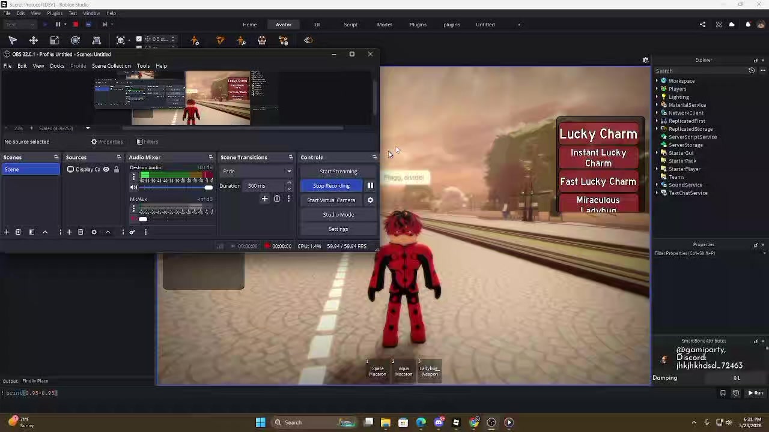Stop the playtest with the red square
Screen dimensions: 769x432
point(76,25)
